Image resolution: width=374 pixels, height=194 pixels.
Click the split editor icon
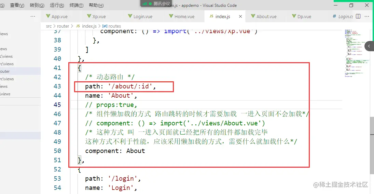pos(358,16)
